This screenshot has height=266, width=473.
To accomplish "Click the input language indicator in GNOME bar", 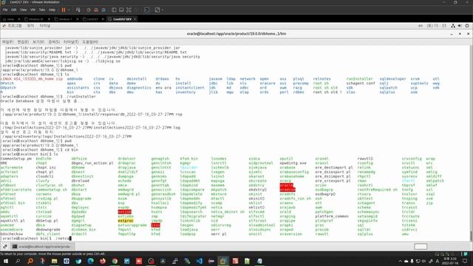I will [421, 26].
